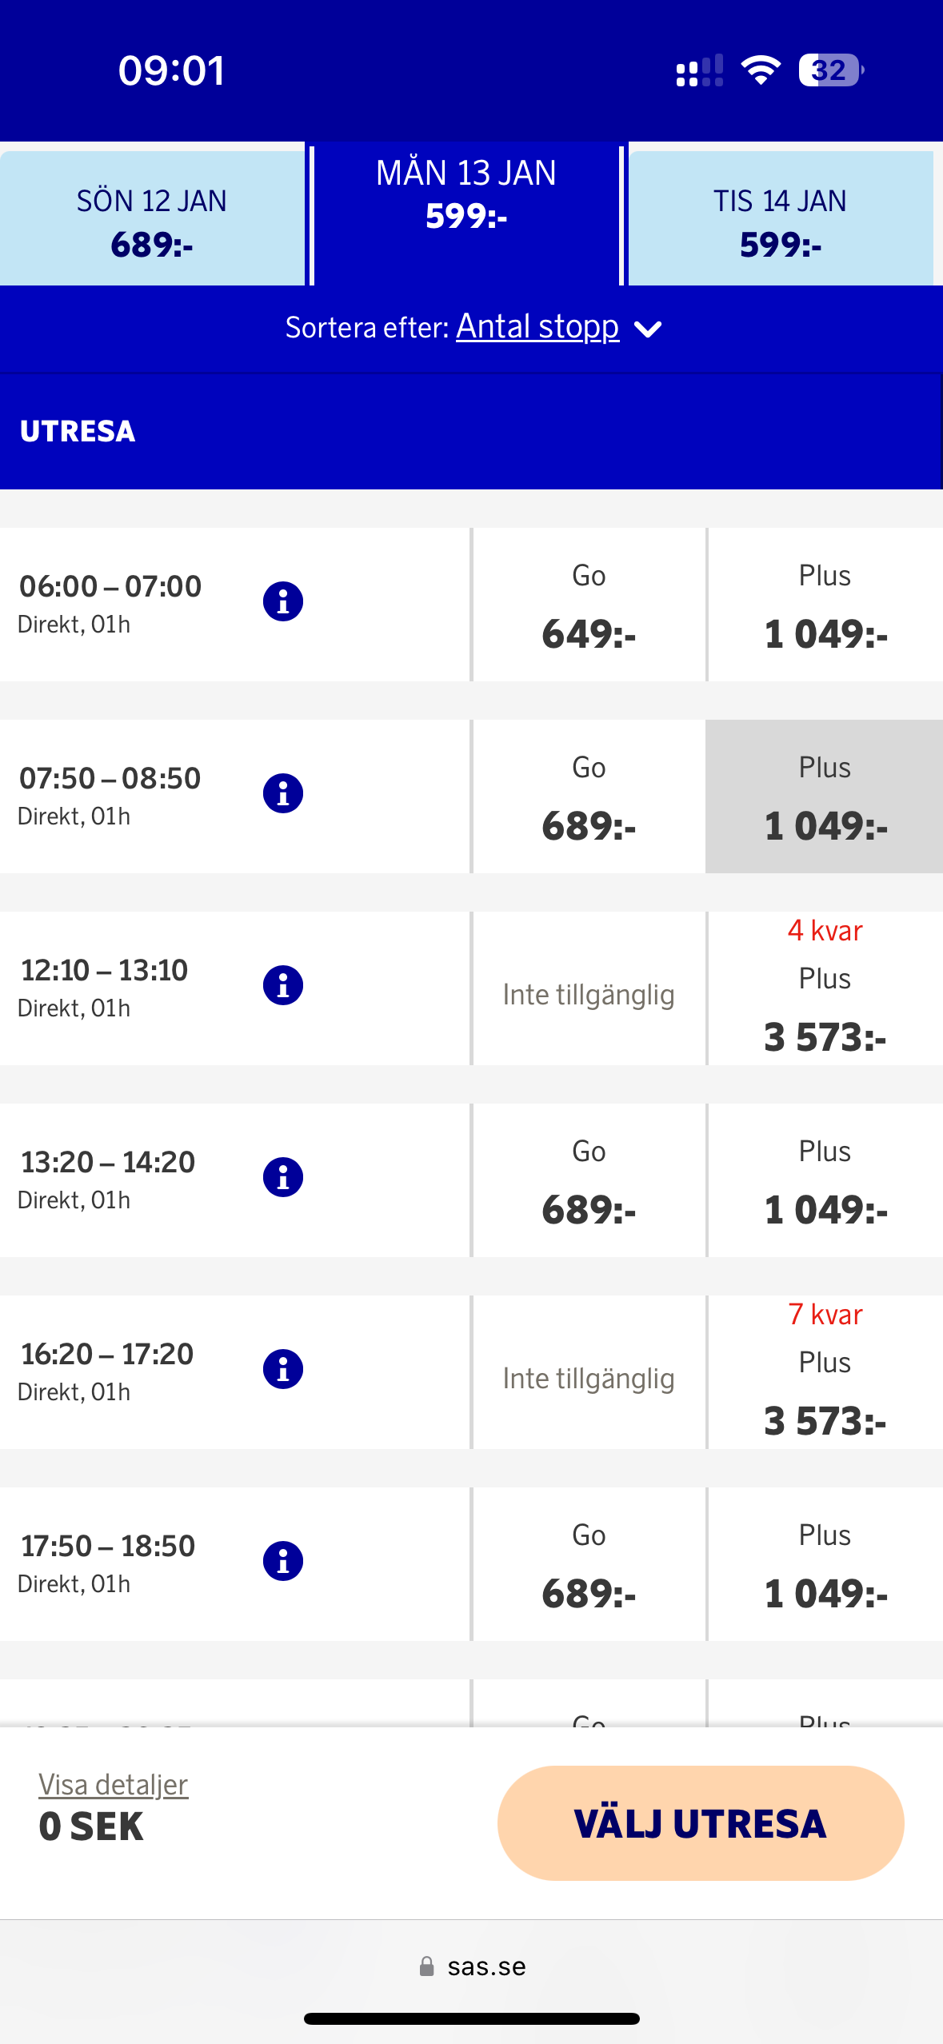View info on the 13:20 – 14:20 flight

tap(282, 1177)
